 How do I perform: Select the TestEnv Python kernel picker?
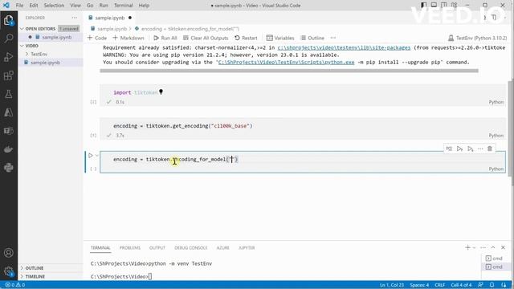coord(477,38)
